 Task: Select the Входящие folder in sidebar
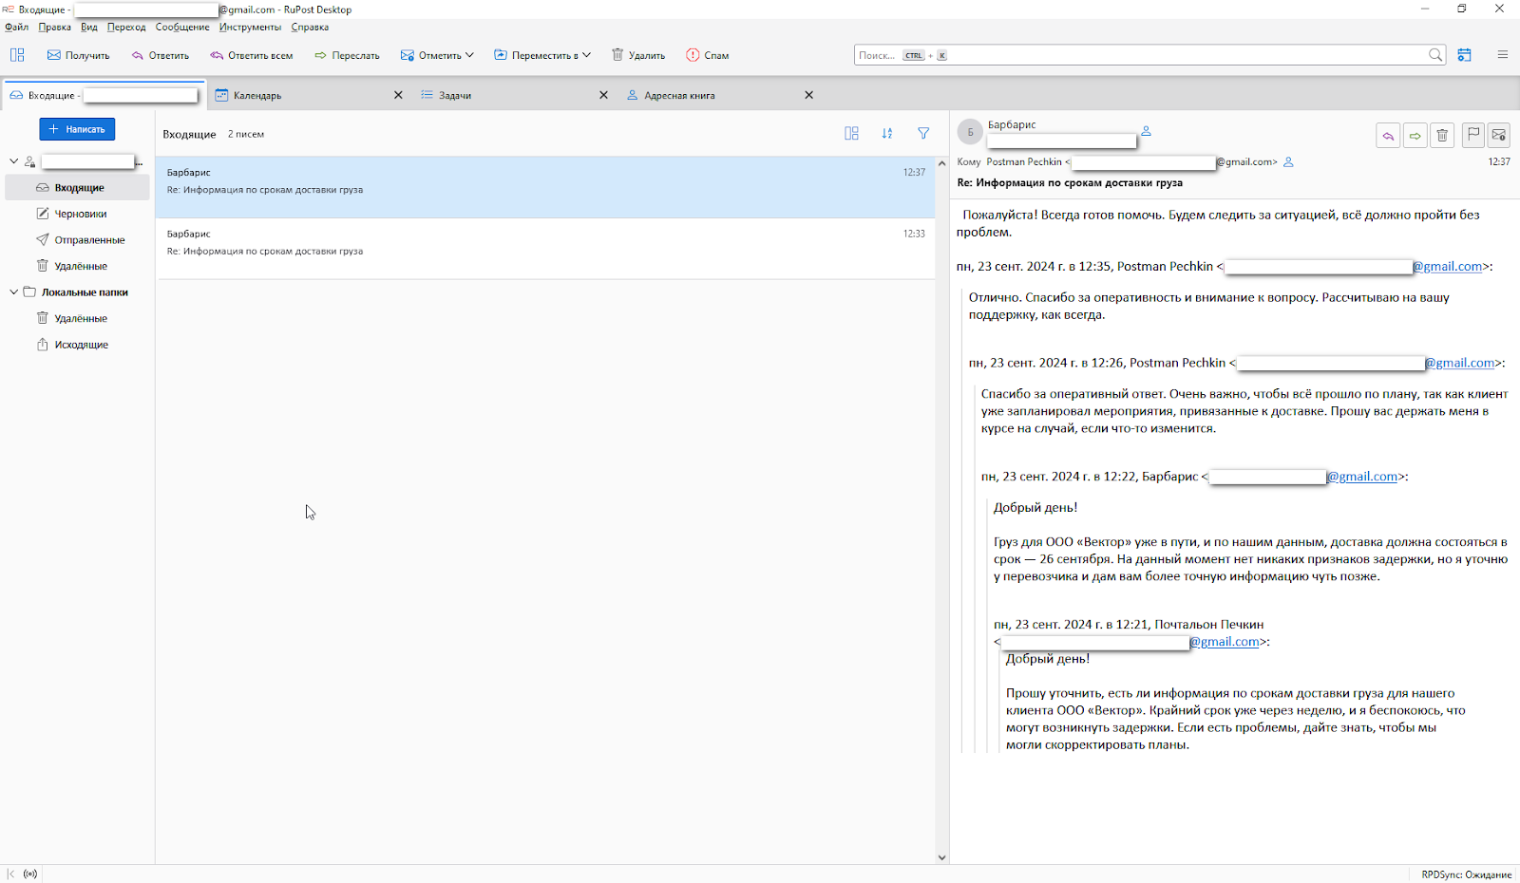[x=77, y=188]
